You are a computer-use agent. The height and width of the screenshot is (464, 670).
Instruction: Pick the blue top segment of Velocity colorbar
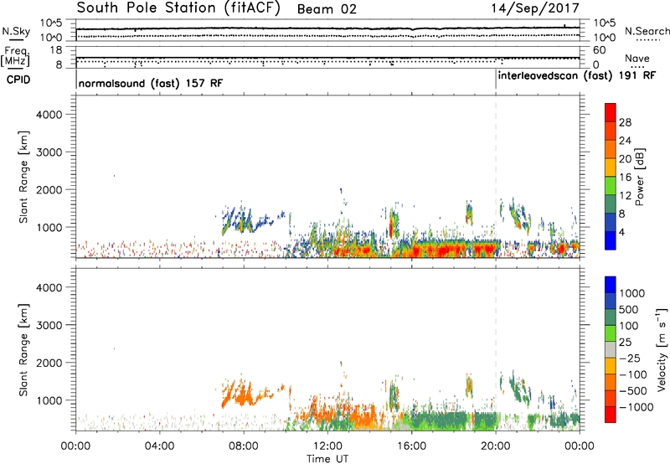611,285
